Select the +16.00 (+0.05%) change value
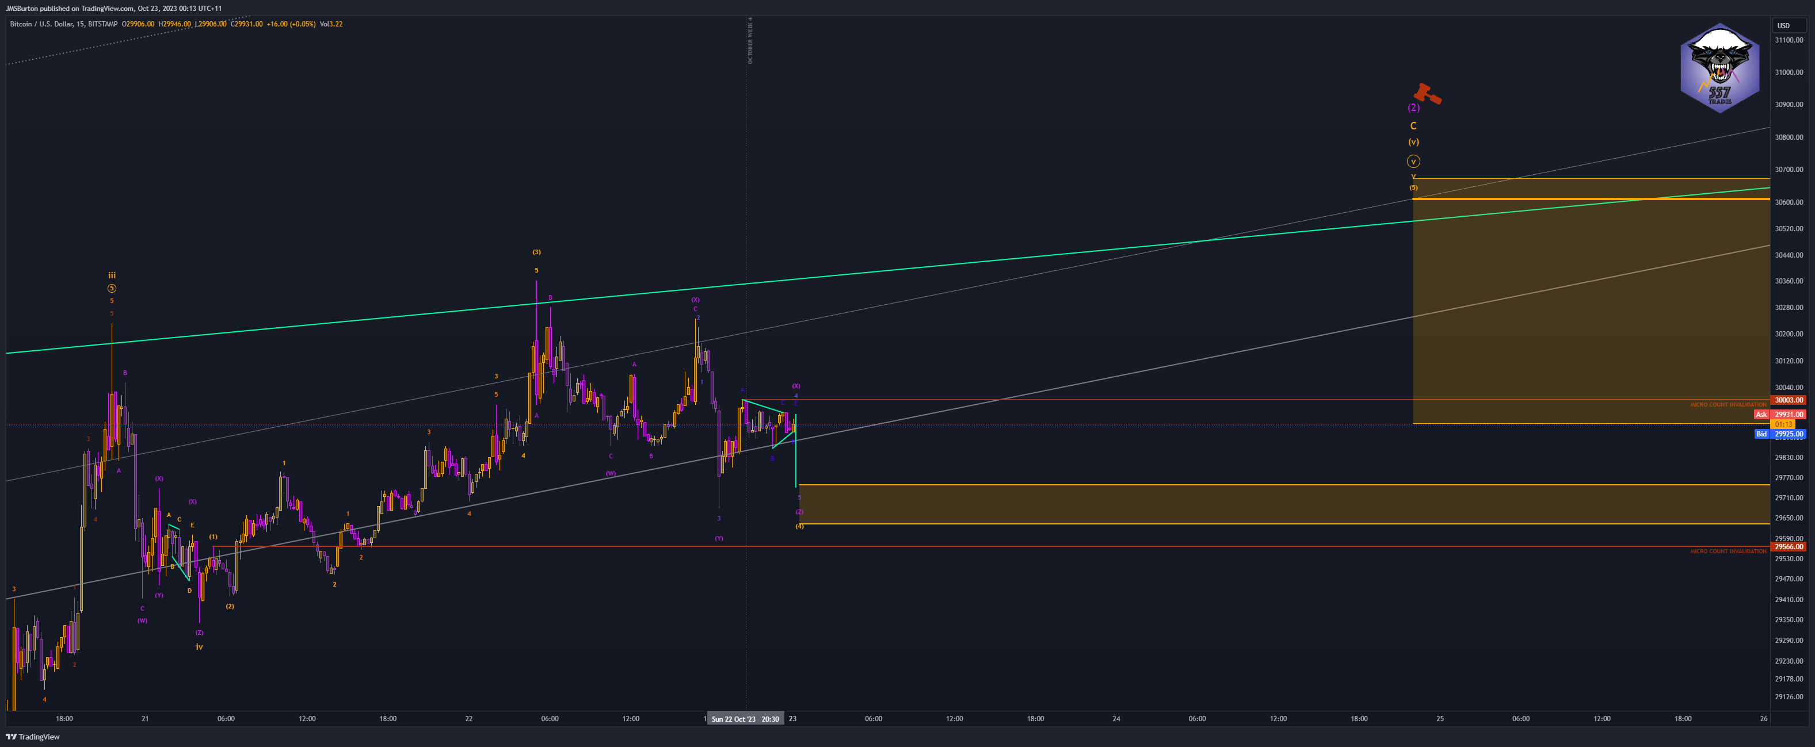1815x747 pixels. 291,24
